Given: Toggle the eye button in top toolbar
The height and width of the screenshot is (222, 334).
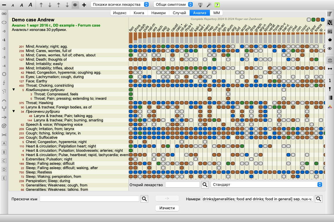Looking at the screenshot, I should [x=75, y=5].
